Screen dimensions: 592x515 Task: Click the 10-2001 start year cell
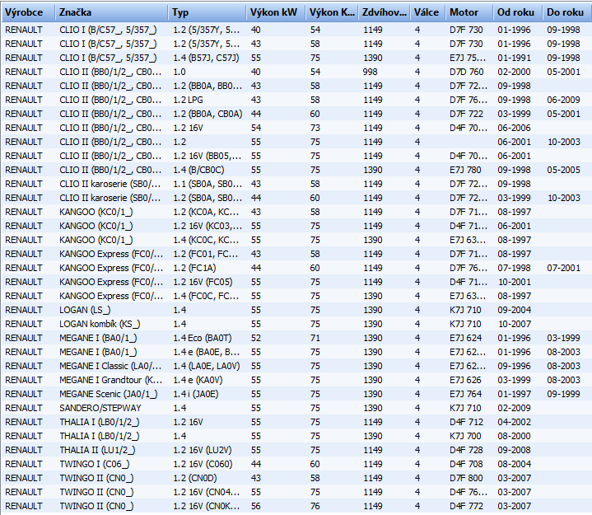[x=515, y=282]
